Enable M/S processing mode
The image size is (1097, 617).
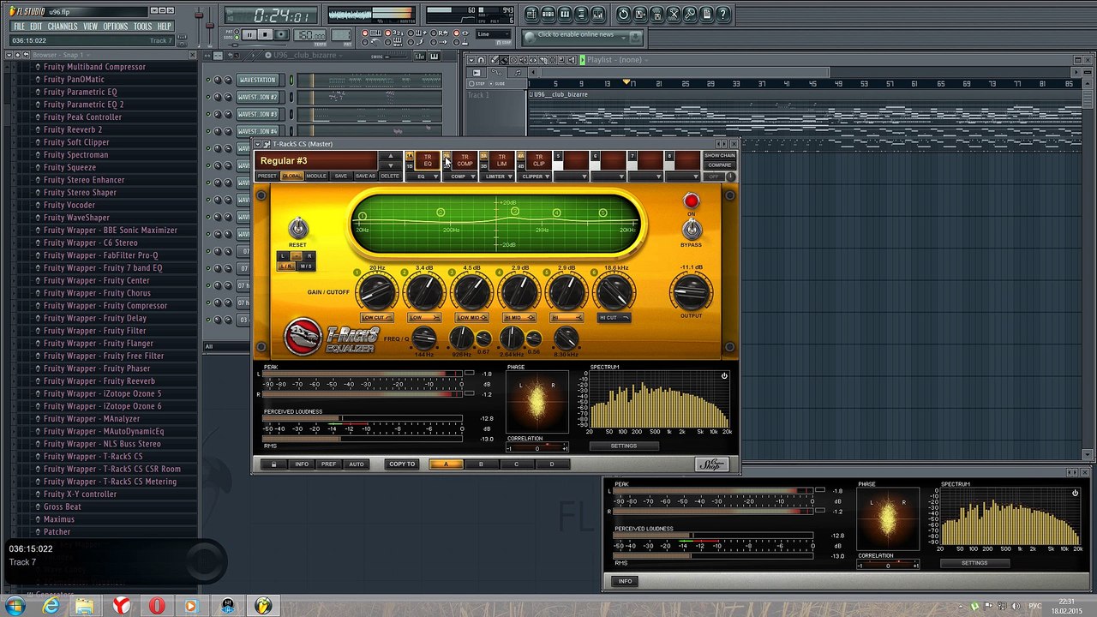(305, 267)
